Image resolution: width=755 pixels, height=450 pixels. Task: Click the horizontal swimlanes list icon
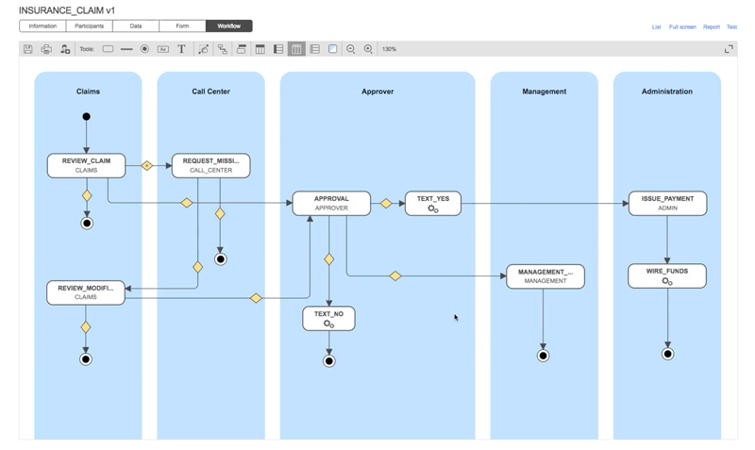(315, 49)
